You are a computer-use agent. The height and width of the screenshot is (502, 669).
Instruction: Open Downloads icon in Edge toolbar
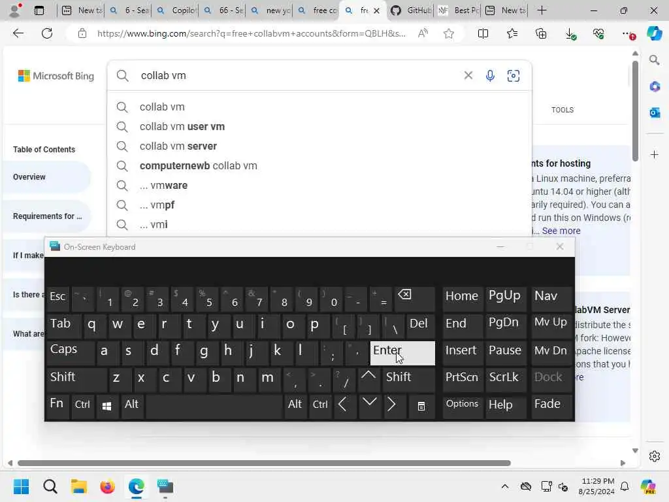pyautogui.click(x=570, y=34)
